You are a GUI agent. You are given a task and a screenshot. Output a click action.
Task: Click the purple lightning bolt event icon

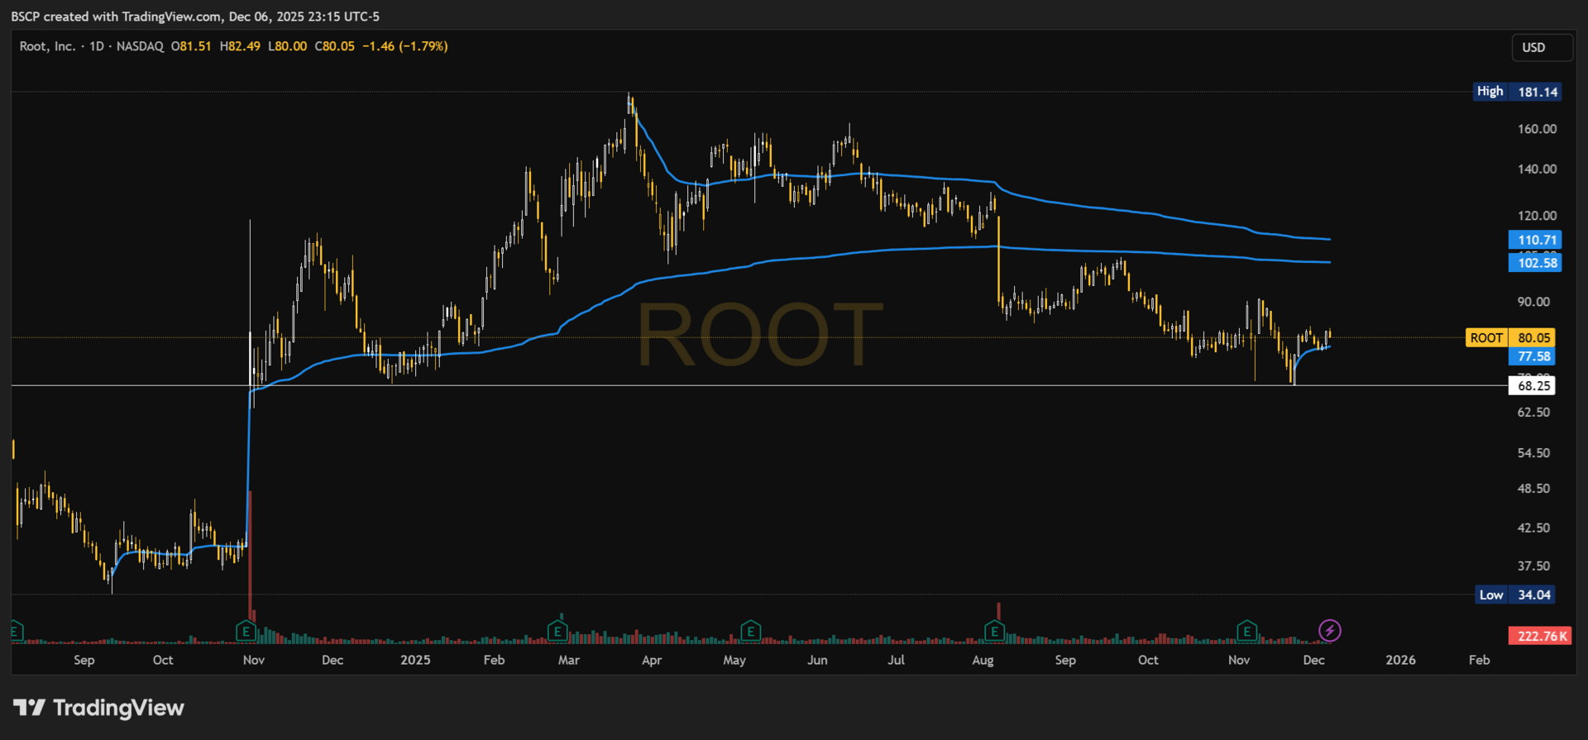tap(1330, 631)
